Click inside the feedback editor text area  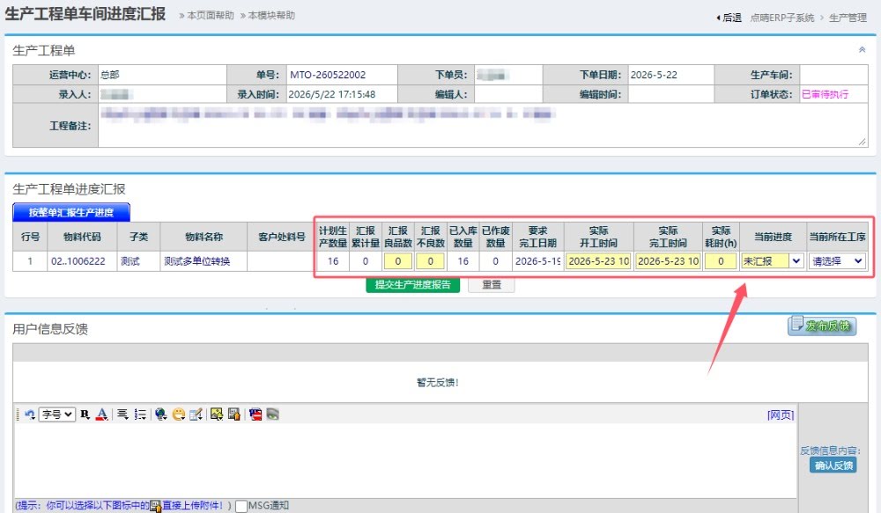405,460
